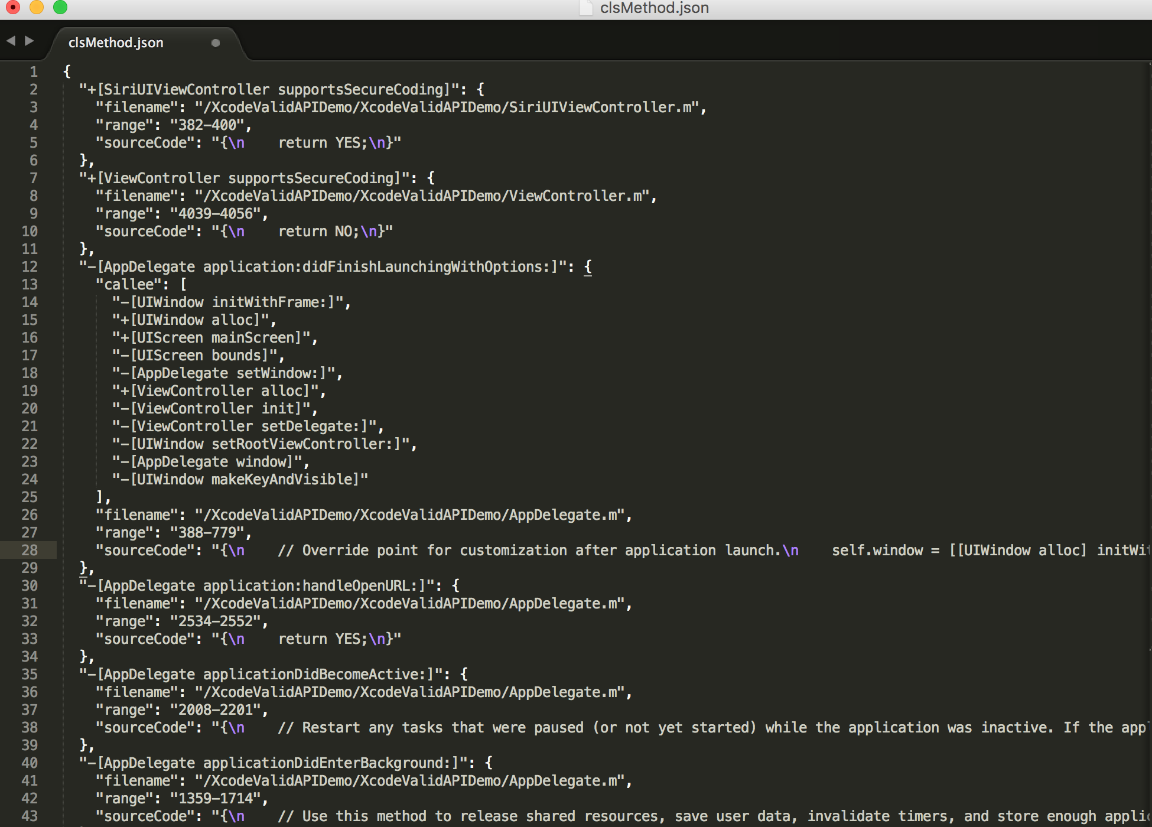
Task: Click line number 43 in the gutter
Action: tap(30, 816)
